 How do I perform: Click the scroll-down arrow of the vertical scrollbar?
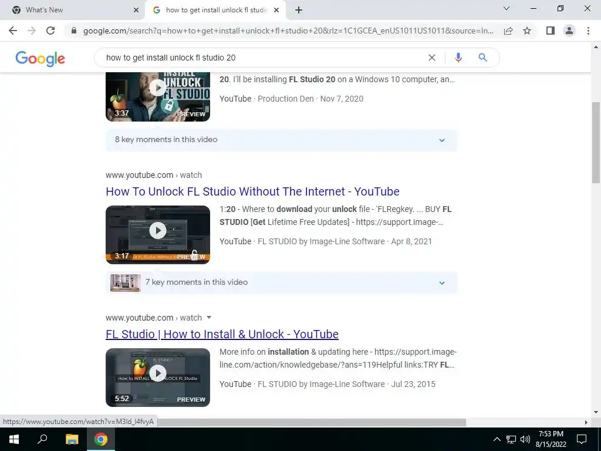[x=596, y=412]
